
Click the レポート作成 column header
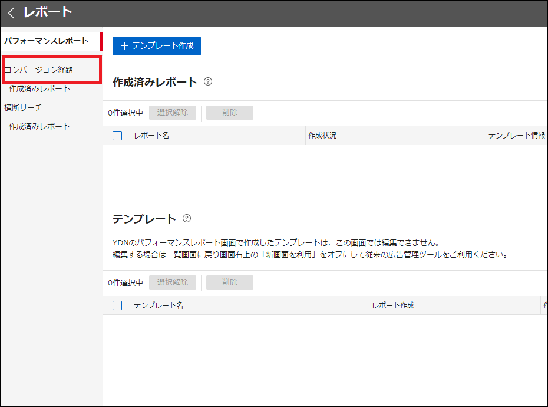(x=393, y=305)
